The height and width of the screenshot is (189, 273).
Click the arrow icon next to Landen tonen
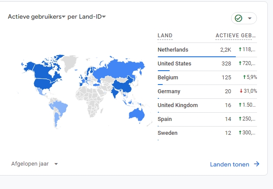tap(257, 164)
